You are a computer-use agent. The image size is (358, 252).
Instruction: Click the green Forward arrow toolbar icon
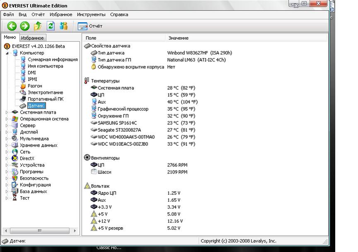pyautogui.click(x=25, y=26)
